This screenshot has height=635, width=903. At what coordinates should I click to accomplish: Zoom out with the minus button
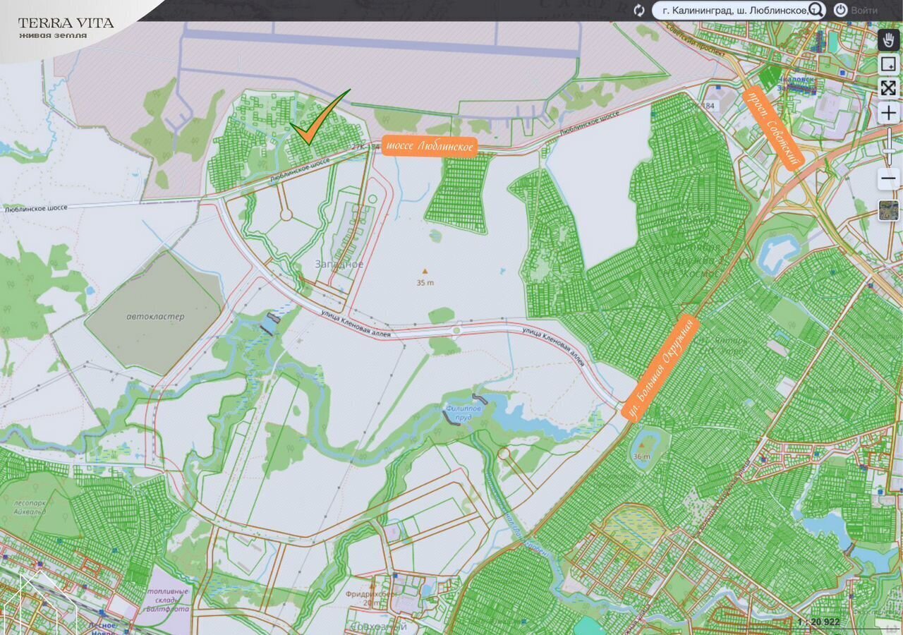coord(888,180)
